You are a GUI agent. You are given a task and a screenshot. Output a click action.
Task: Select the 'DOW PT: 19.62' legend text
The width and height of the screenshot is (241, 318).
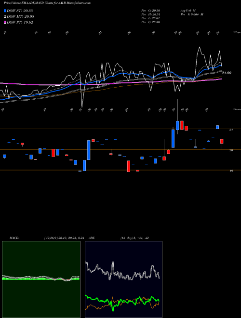tap(20, 22)
